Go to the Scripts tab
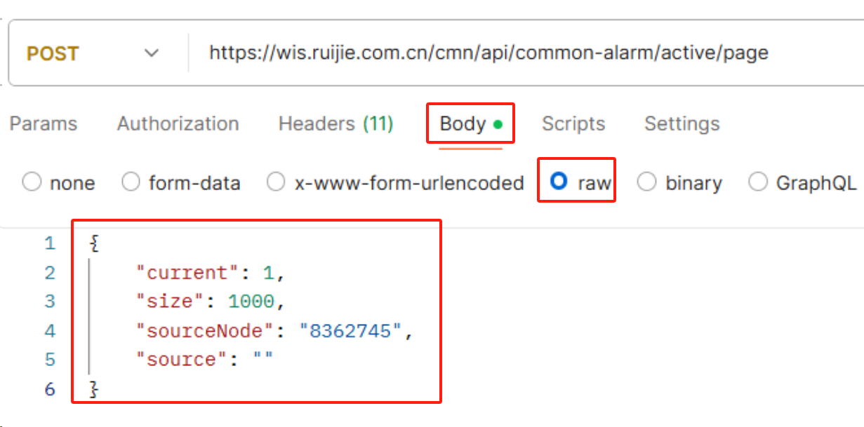The width and height of the screenshot is (864, 427). [573, 124]
